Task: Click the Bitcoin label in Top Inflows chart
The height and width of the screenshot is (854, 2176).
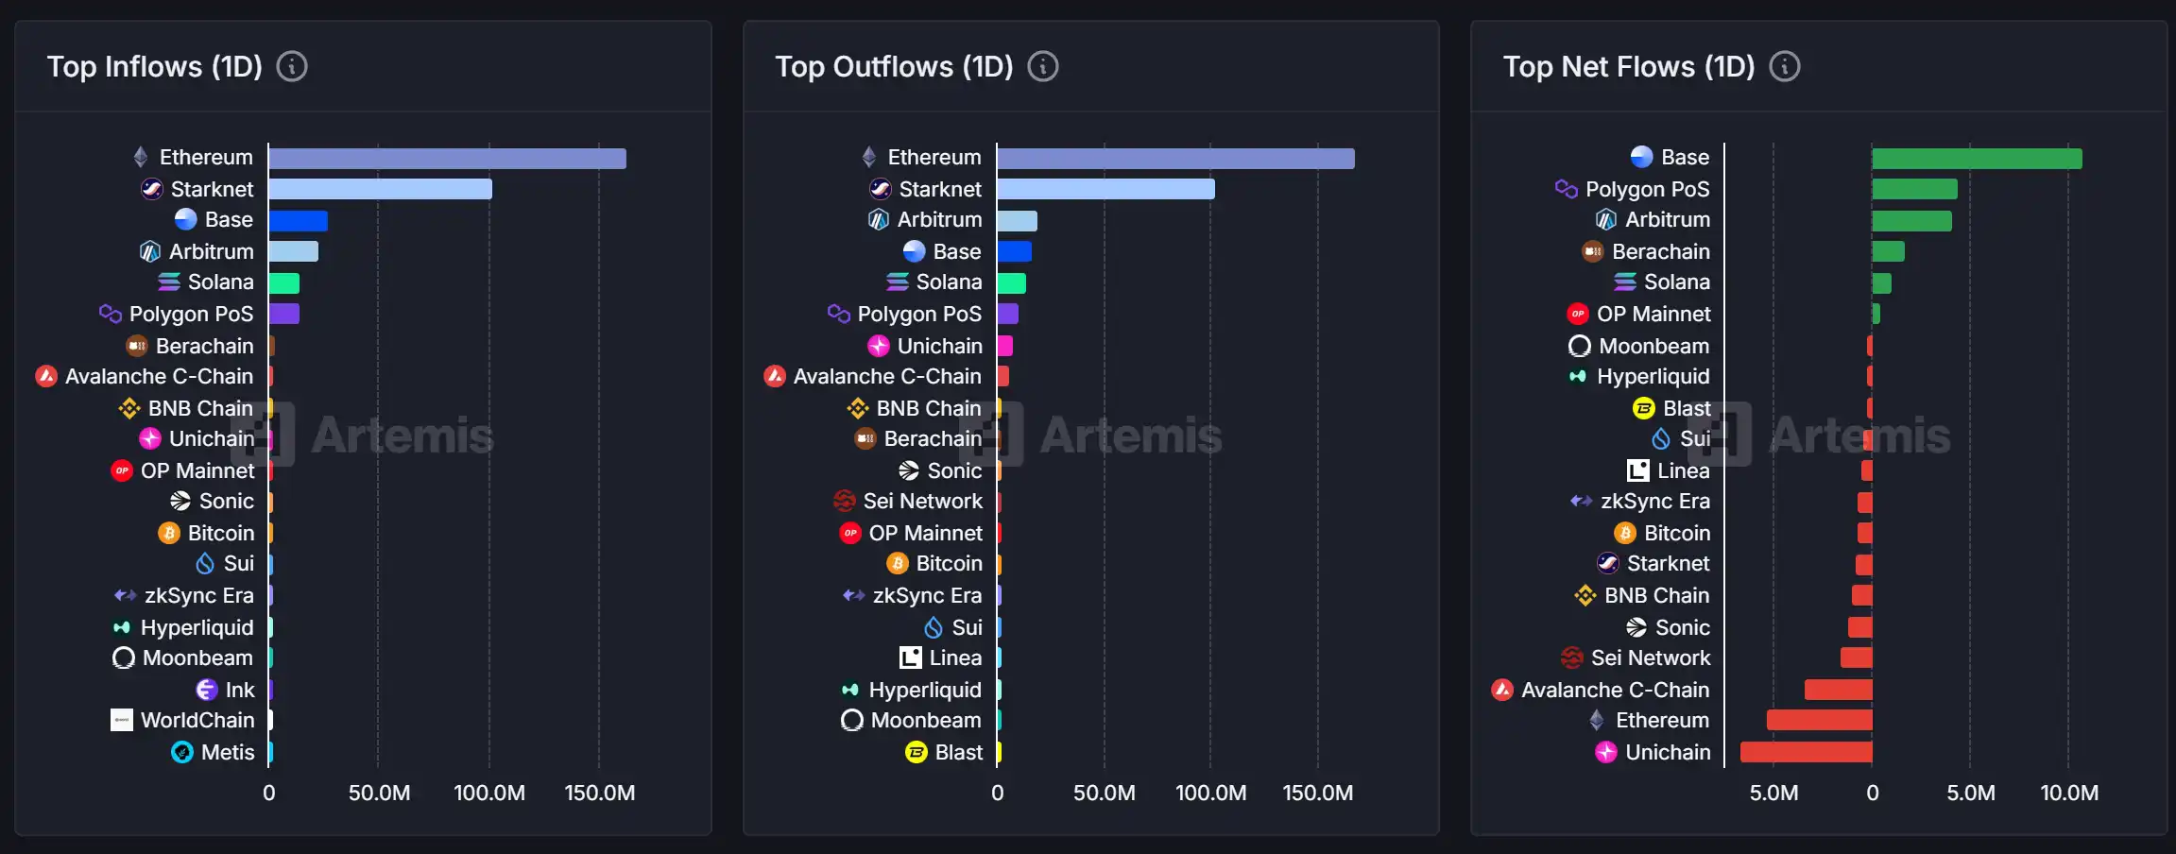Action: pyautogui.click(x=221, y=533)
